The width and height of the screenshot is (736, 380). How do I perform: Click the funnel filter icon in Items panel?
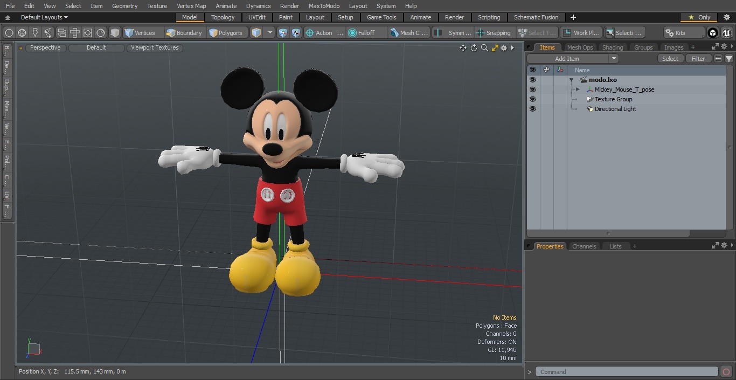point(728,59)
